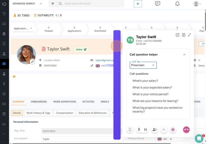
Task: Switch to the Onboarding tab
Action: (39, 102)
